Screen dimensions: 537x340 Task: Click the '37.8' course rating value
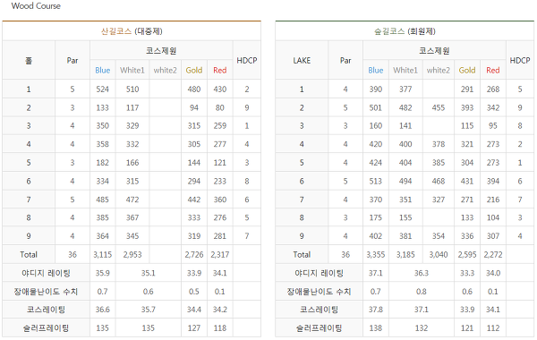pyautogui.click(x=375, y=310)
